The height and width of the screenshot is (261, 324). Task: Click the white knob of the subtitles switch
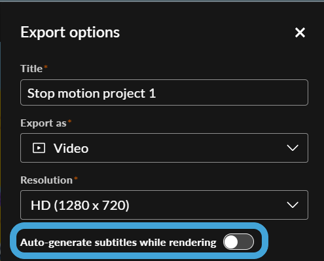pos(231,242)
